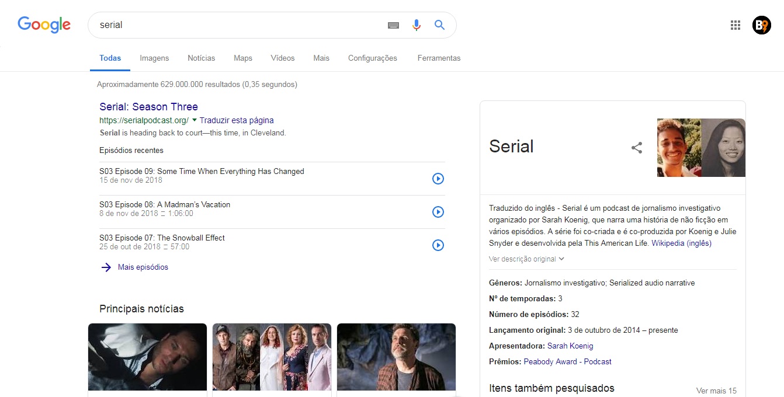Expand 'Ver descrição original'
Screen dimensions: 784x397
526,259
